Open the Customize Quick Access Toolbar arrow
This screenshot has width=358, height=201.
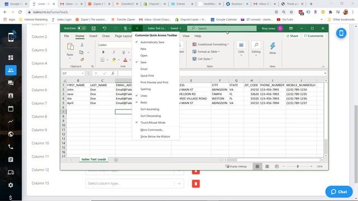[x=137, y=28]
